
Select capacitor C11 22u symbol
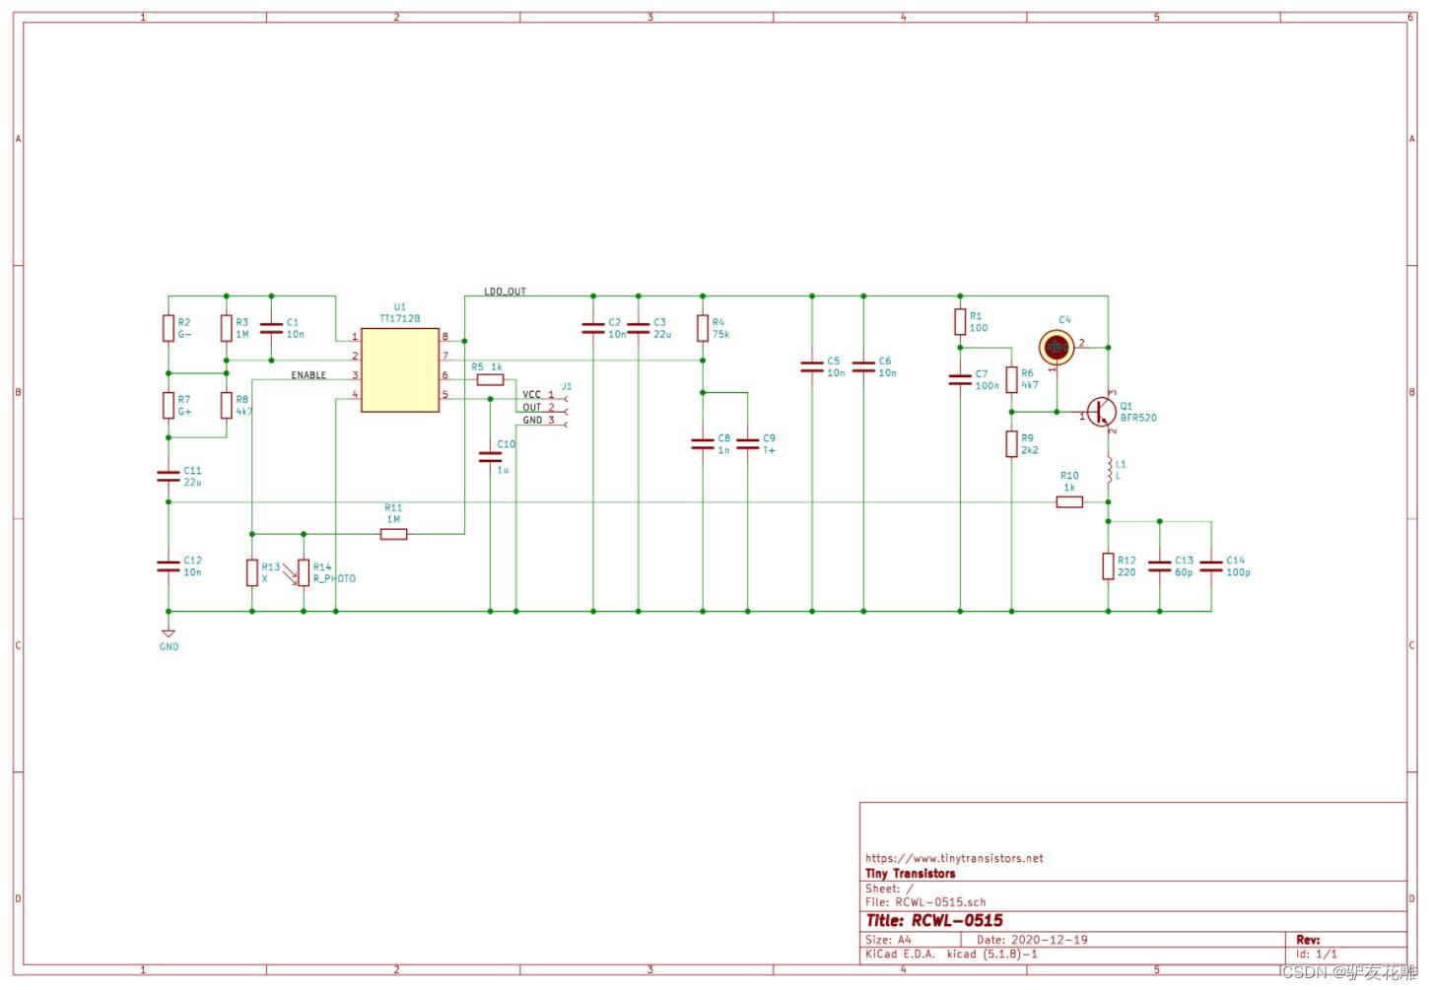[x=169, y=476]
